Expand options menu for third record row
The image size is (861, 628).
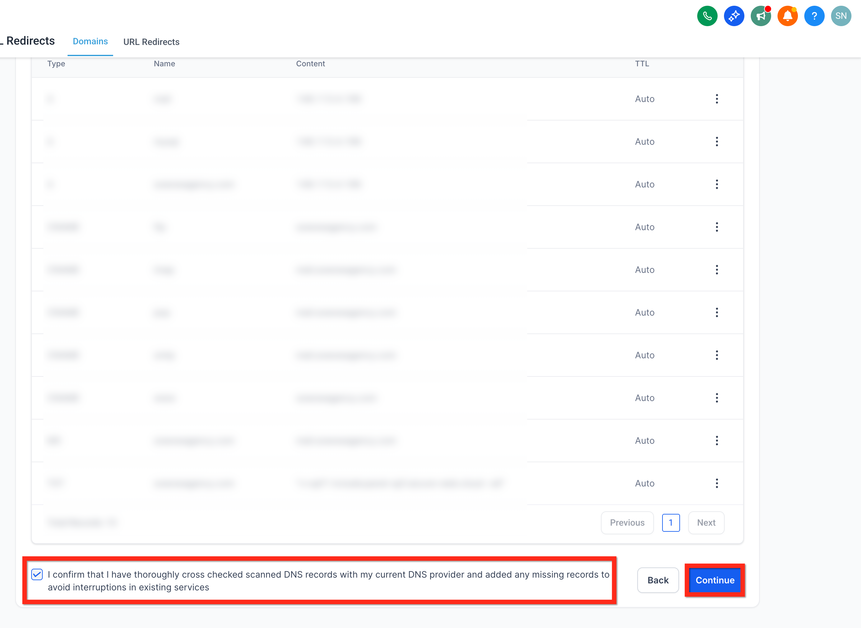(717, 184)
